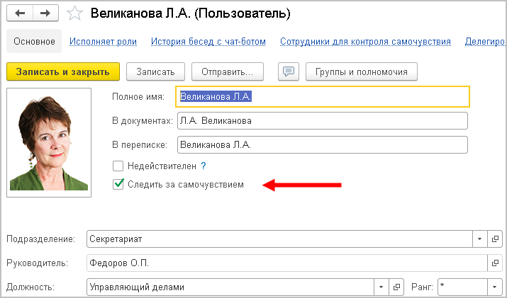Screen dimensions: 507x298
Task: Open История бесед с чат-ботом link
Action: (x=208, y=42)
